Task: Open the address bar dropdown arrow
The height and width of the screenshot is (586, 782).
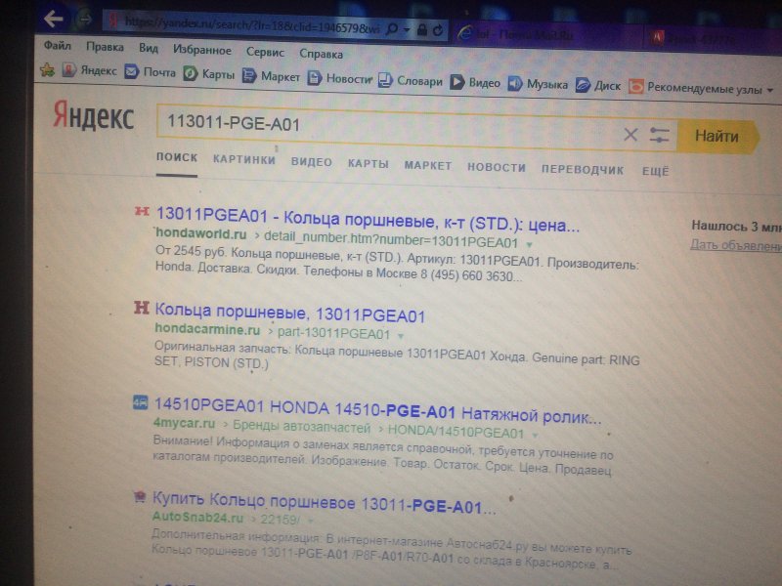Action: tap(407, 30)
